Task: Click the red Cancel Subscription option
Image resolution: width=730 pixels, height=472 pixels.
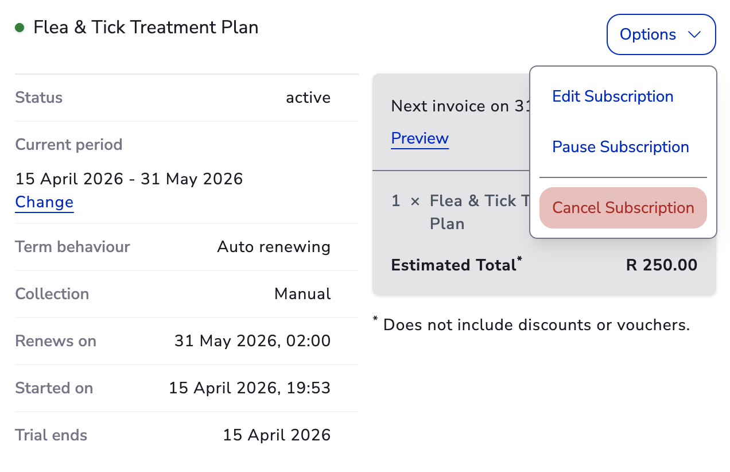Action: (x=623, y=208)
